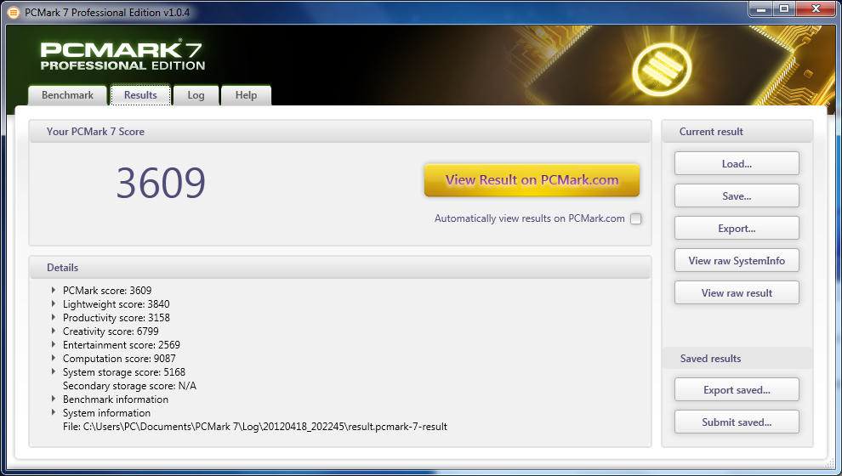Click the 'Current result' heading
This screenshot has width=842, height=476.
point(711,132)
